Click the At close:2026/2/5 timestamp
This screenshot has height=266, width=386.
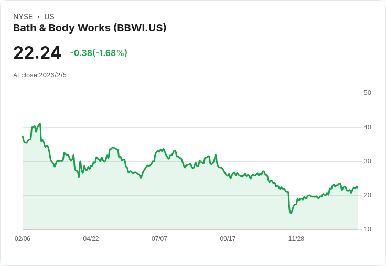coord(40,75)
